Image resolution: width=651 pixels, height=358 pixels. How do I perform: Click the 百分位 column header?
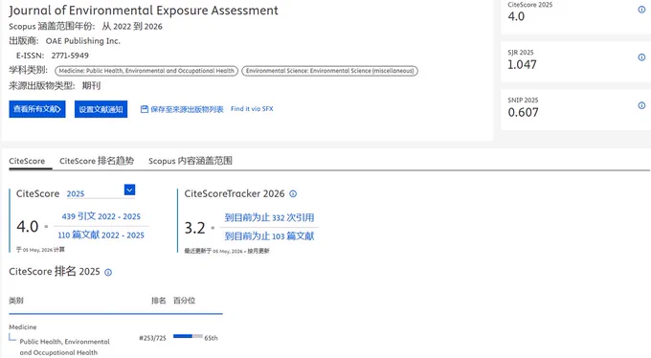(184, 301)
